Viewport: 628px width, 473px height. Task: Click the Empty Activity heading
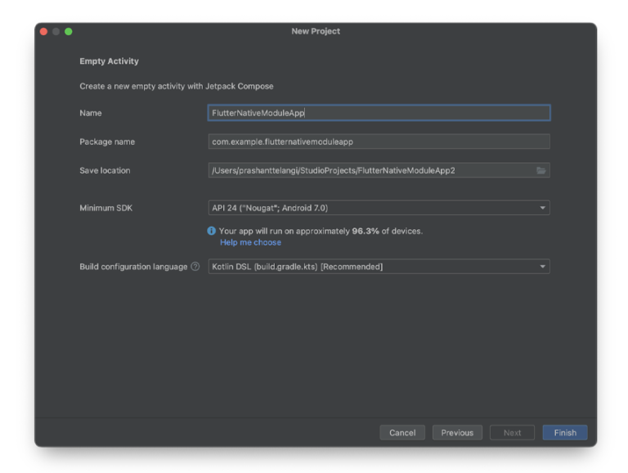click(109, 61)
